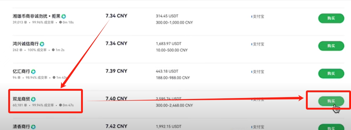The height and width of the screenshot is (130, 351).
Task: Click clock icon before 1m 2s
Action: coord(53,50)
